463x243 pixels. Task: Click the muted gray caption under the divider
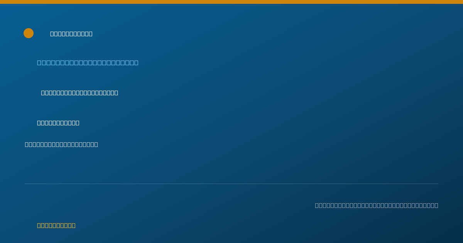tap(377, 205)
